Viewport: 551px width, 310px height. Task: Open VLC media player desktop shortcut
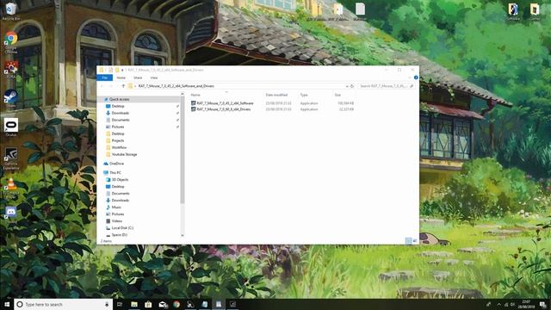(11, 188)
